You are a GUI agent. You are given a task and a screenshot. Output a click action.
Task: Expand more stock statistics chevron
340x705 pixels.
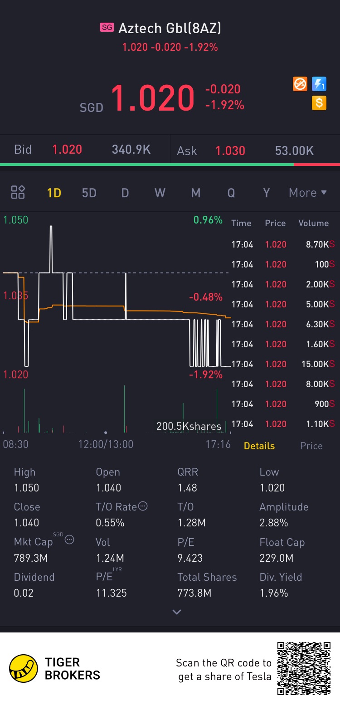point(177,612)
